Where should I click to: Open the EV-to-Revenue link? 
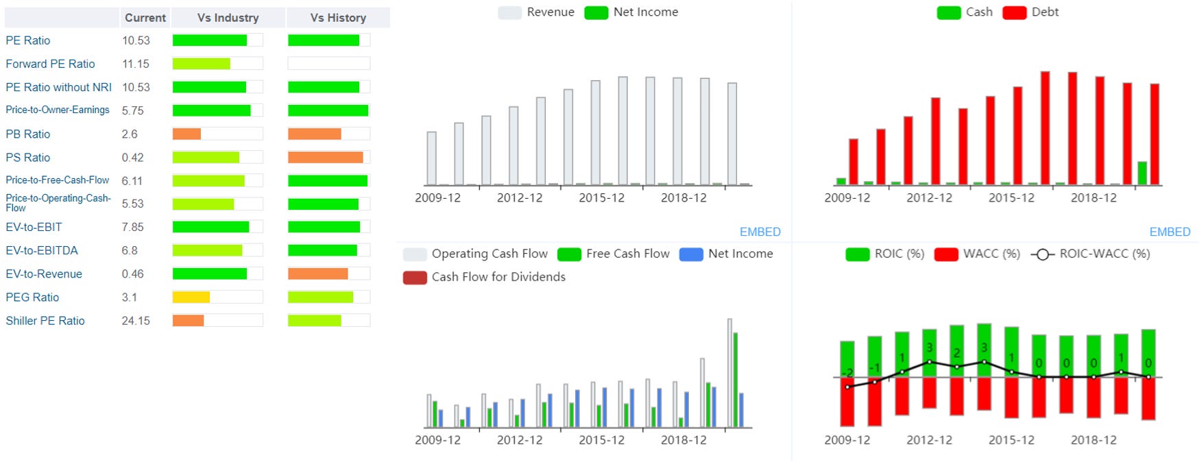click(44, 273)
